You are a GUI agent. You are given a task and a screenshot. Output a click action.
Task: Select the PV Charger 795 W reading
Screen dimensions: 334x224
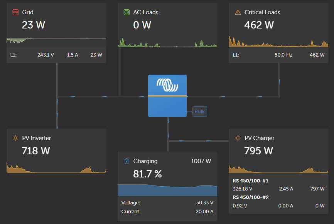click(258, 150)
